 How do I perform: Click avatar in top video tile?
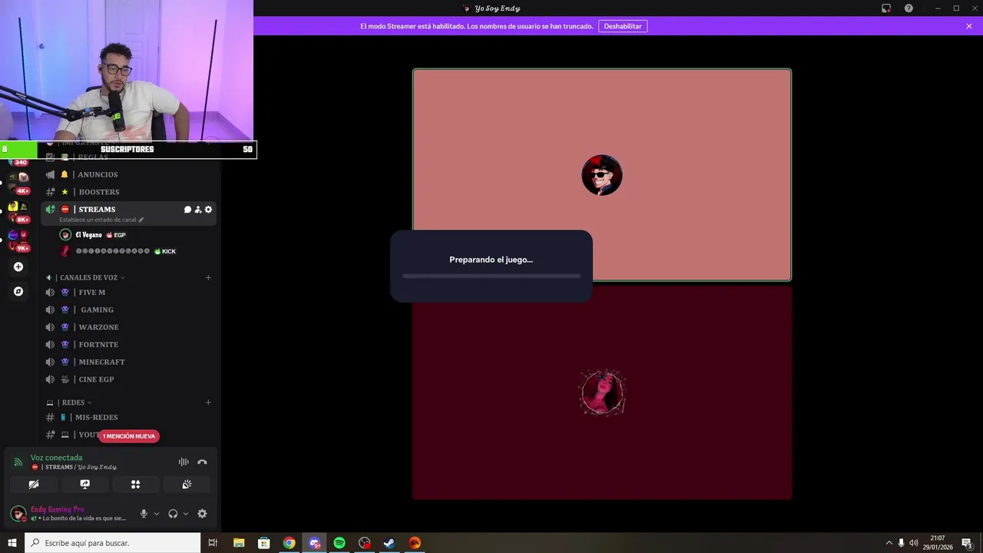point(602,175)
